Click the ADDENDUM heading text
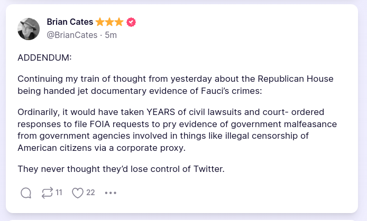Screen dimensions: 367x221 click(x=44, y=57)
